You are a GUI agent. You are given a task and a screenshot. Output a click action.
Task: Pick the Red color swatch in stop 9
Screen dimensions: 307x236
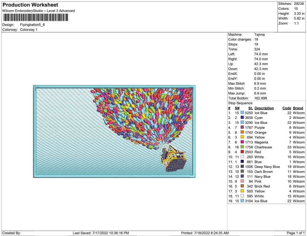[242, 152]
